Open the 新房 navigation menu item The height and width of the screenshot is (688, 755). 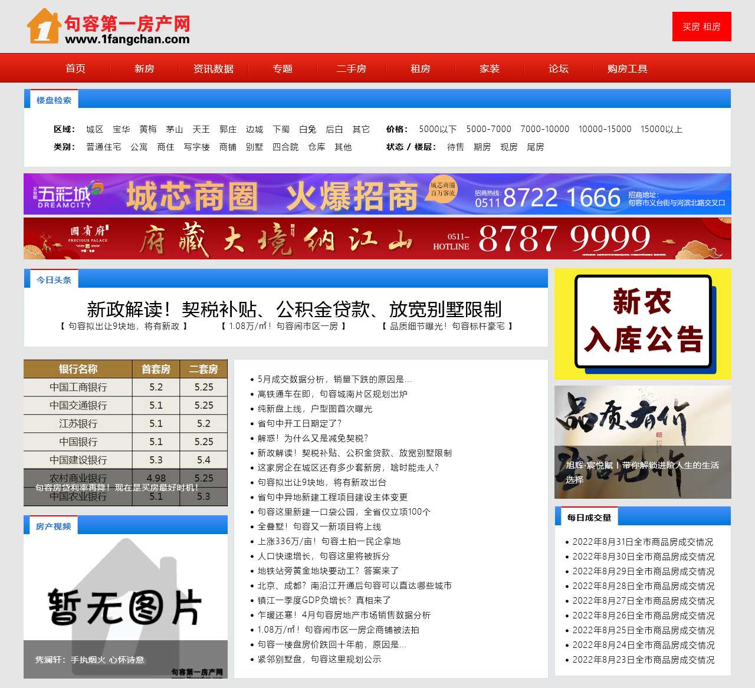click(144, 68)
